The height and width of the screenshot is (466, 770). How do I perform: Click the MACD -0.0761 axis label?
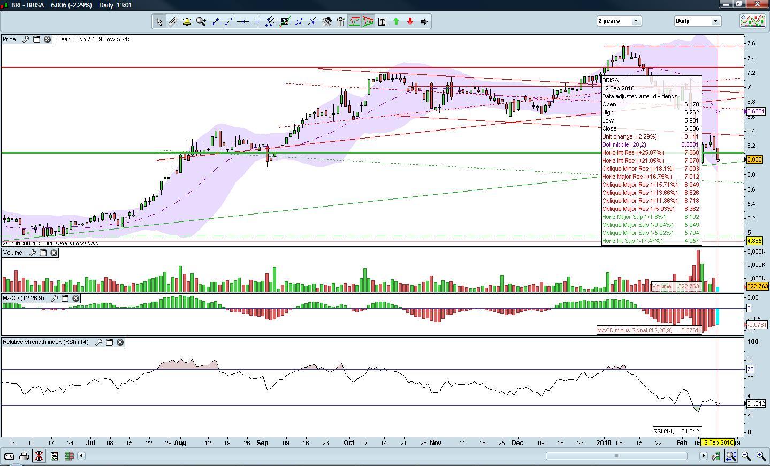coord(757,325)
